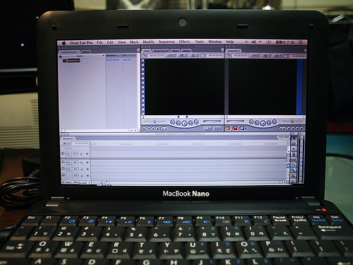Open the RT pop-up menu in Timeline
Image resolution: width=353 pixels, height=265 pixels.
coord(66,143)
